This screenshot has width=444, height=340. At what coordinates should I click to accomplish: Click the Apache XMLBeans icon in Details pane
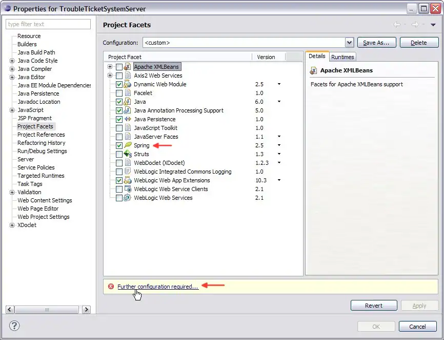pos(313,70)
